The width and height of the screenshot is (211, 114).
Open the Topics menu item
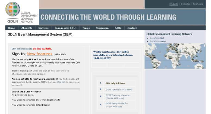click(x=86, y=28)
